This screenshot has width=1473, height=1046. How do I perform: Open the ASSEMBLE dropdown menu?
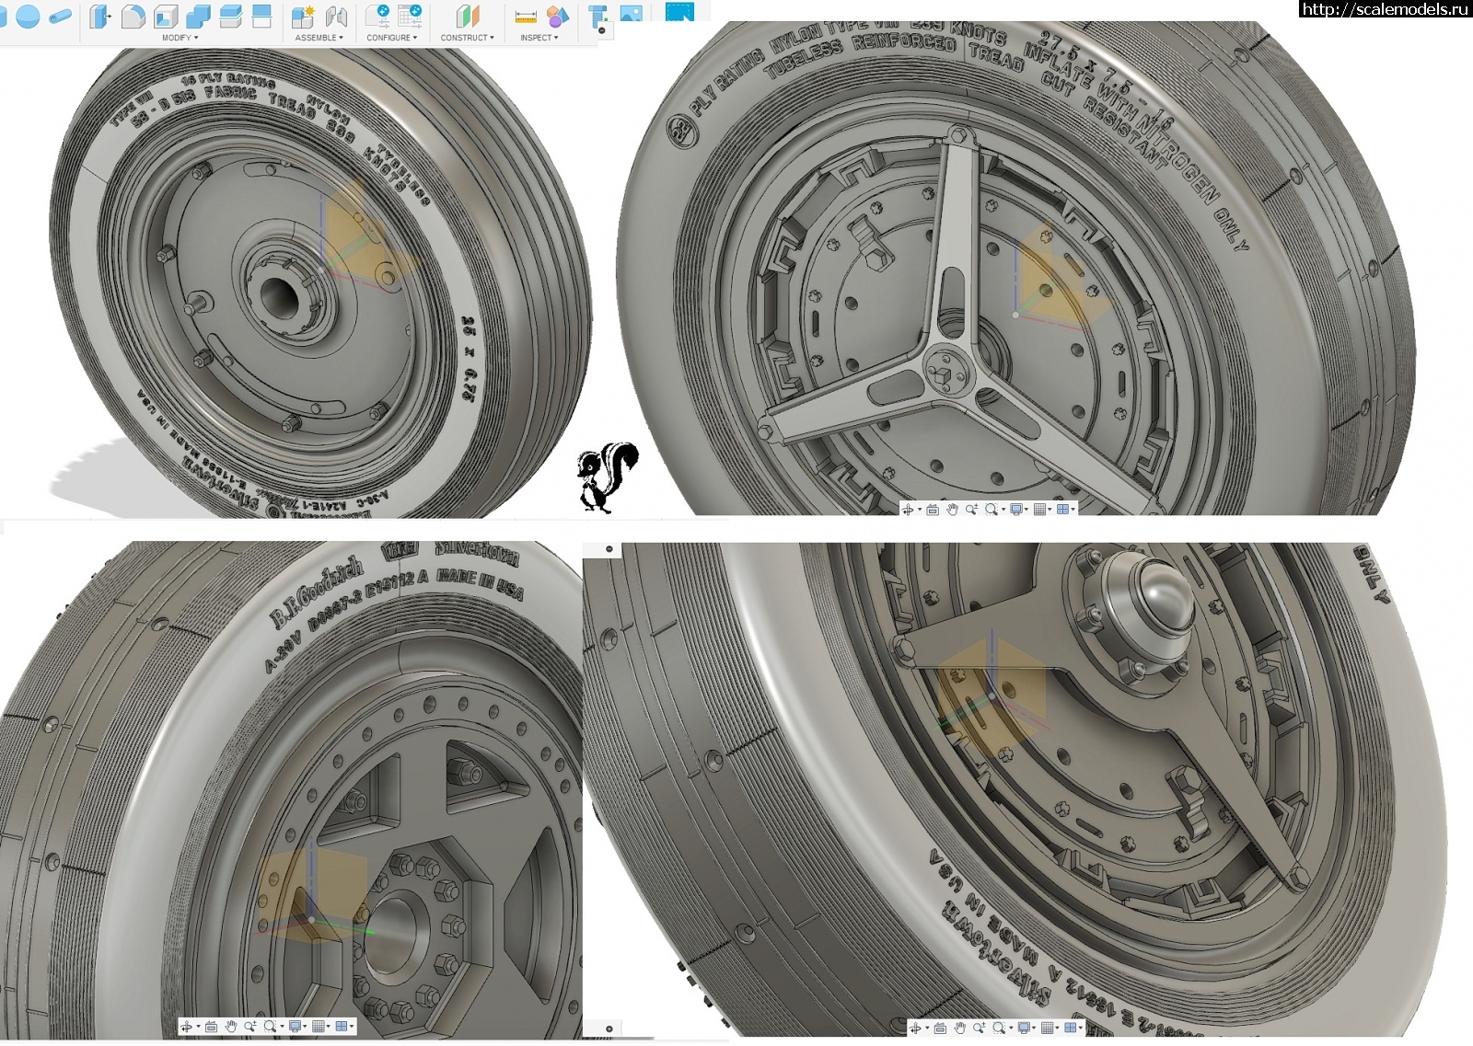point(319,38)
